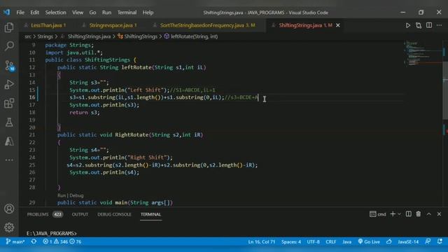Change CRLF end of line sequence
This screenshot has height=252, width=448.
tap(331, 241)
